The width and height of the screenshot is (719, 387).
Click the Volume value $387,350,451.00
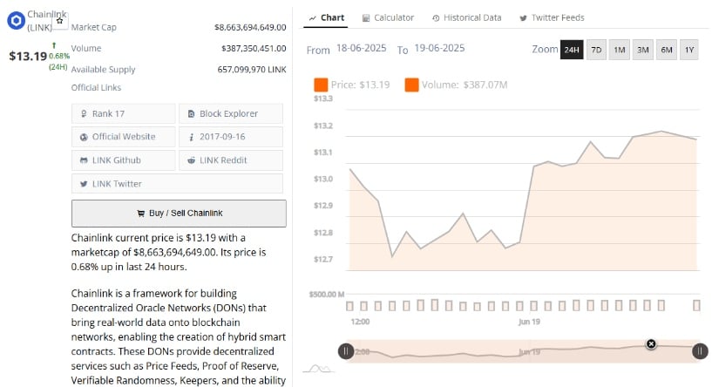pos(254,48)
